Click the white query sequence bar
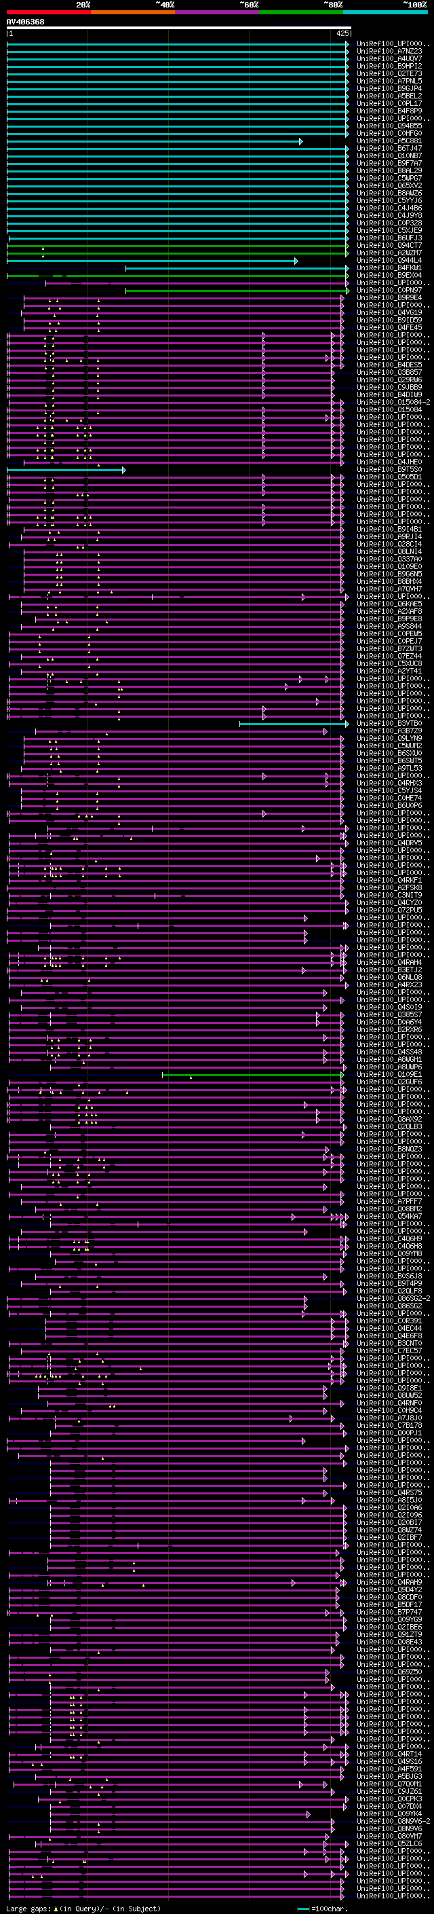The height and width of the screenshot is (1914, 434). [179, 29]
